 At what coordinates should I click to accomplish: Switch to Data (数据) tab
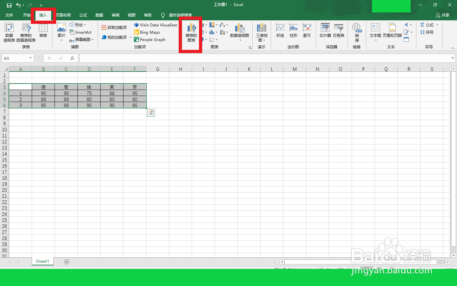coord(99,15)
